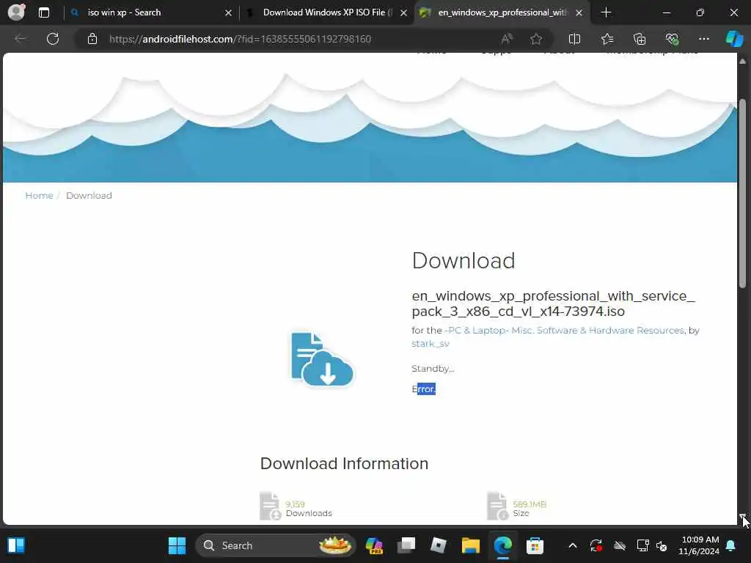Image resolution: width=751 pixels, height=563 pixels.
Task: Open the Windows Start menu
Action: (177, 545)
